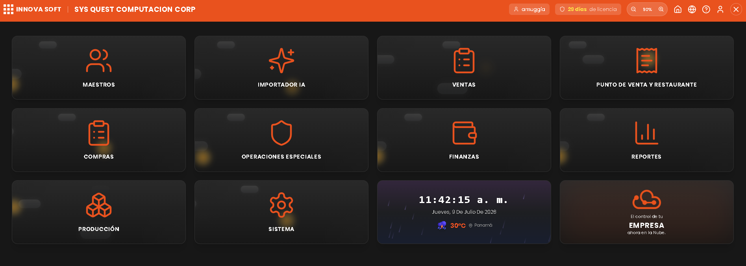This screenshot has height=266, width=746.
Task: Click the Empresa en la Nube card
Action: [x=646, y=212]
